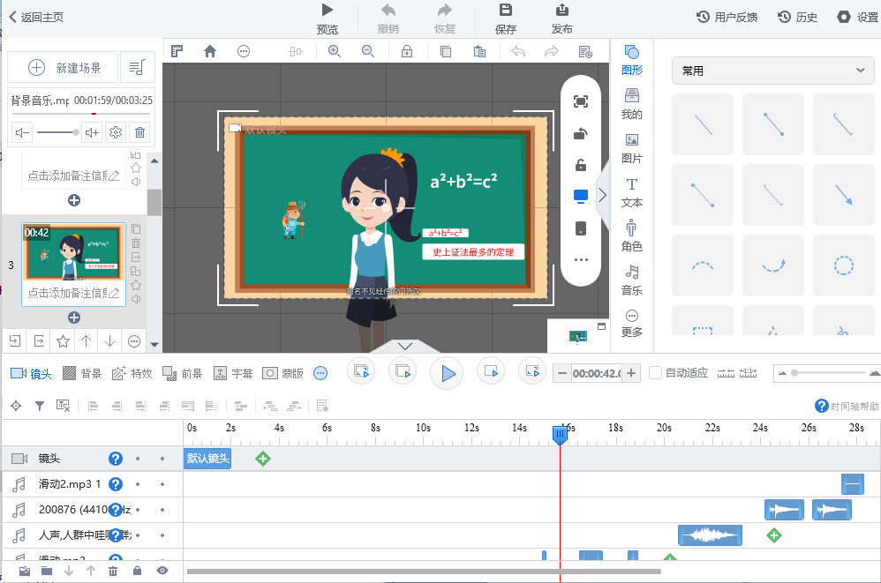881x583 pixels.
Task: Enable the 自动适应 checkbox
Action: (x=655, y=373)
